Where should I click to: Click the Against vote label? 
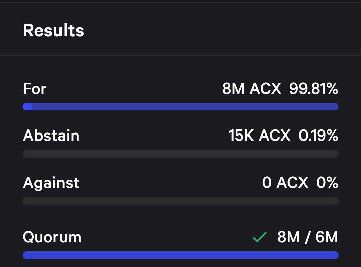pyautogui.click(x=51, y=183)
